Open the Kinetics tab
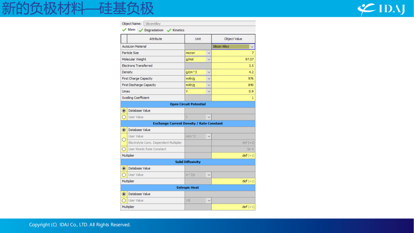 (x=178, y=30)
